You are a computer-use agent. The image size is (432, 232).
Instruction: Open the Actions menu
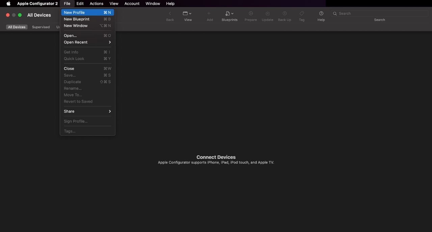97,3
